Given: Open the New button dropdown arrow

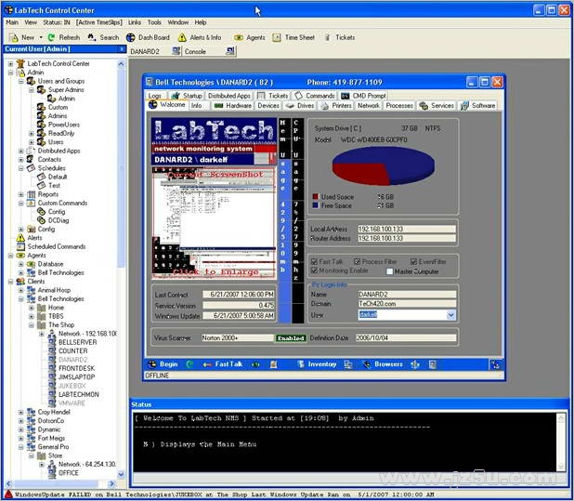Looking at the screenshot, I should pos(41,37).
